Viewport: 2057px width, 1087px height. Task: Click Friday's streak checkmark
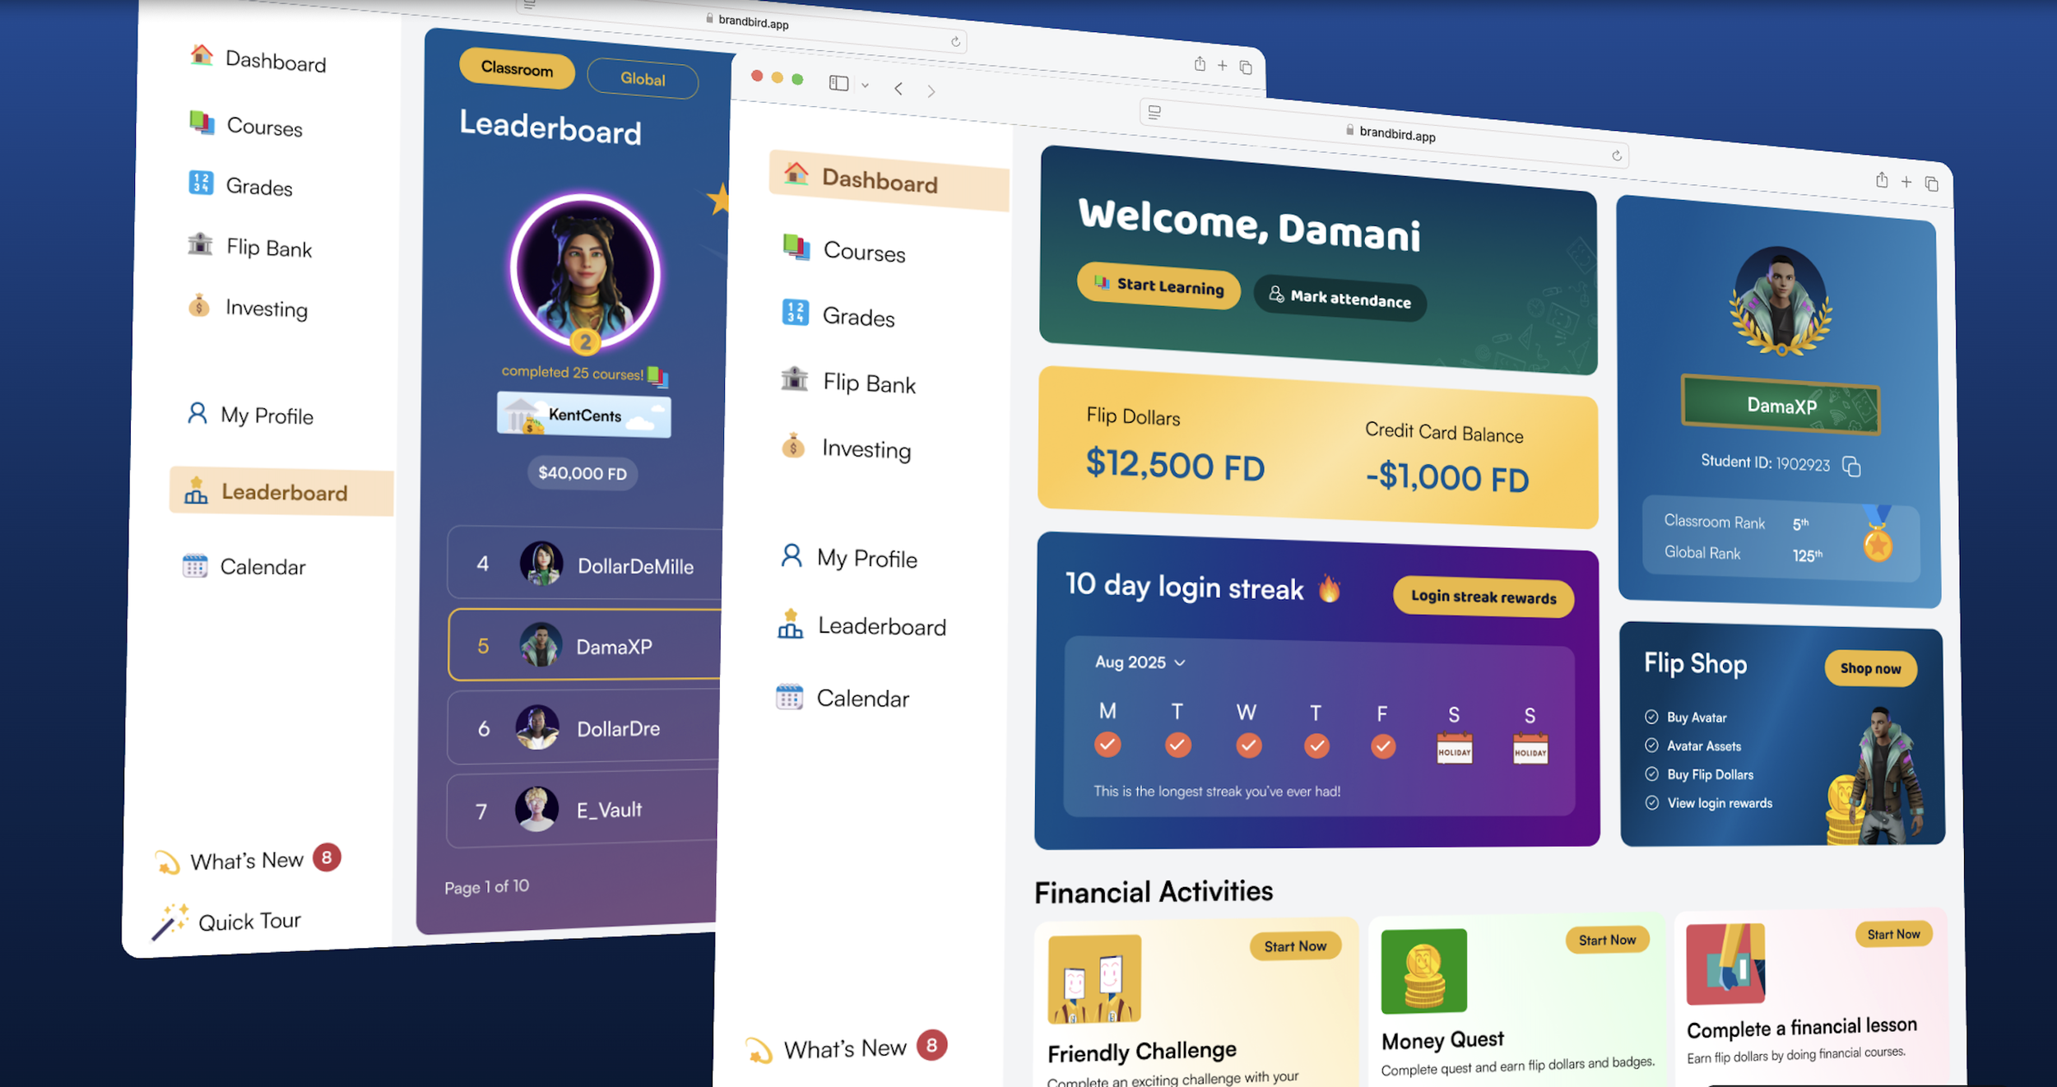(x=1383, y=746)
